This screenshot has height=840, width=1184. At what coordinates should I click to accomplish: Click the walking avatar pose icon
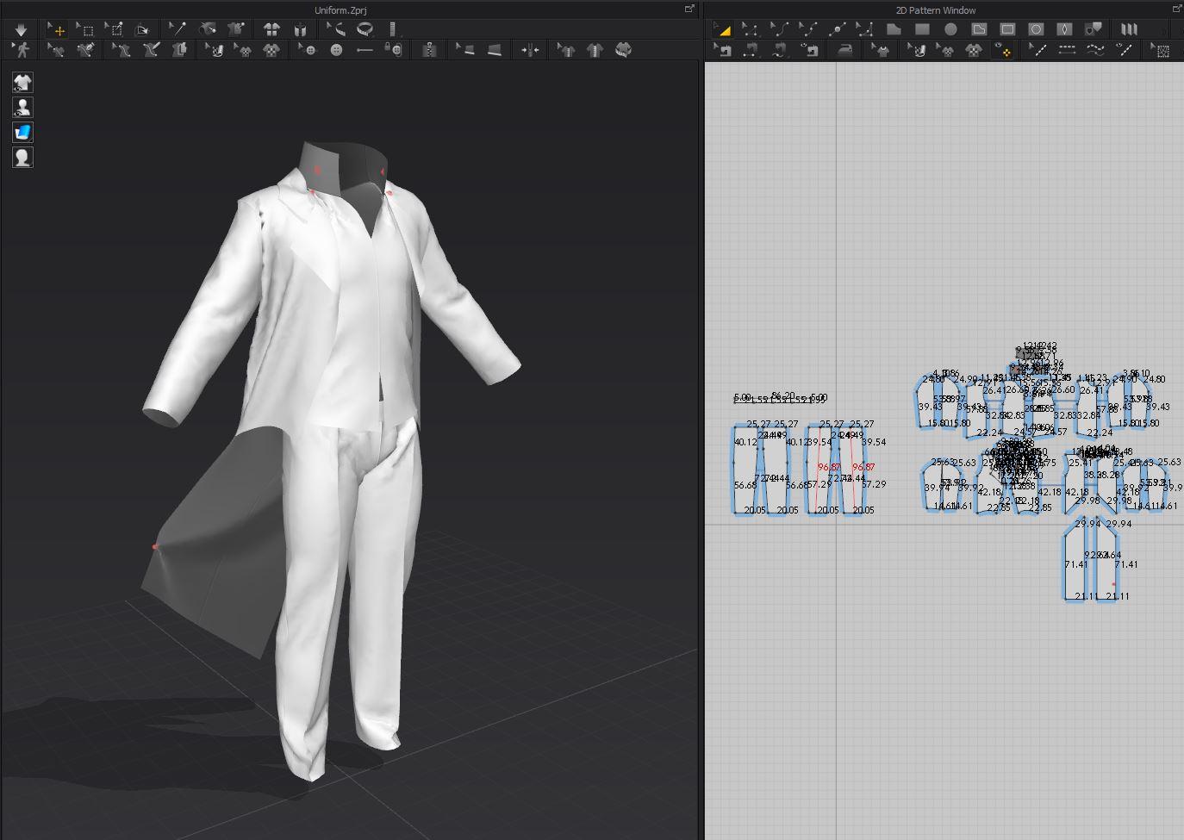tap(22, 50)
